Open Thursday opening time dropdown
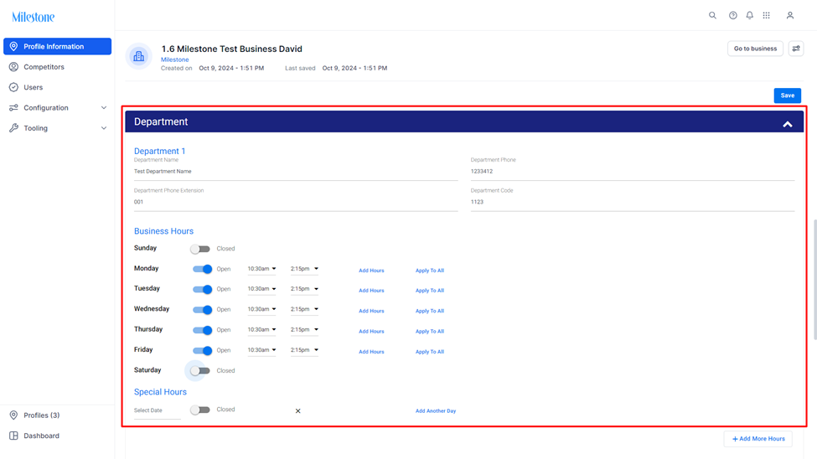 [261, 329]
